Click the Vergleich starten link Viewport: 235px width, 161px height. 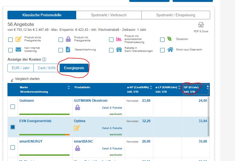tap(27, 79)
